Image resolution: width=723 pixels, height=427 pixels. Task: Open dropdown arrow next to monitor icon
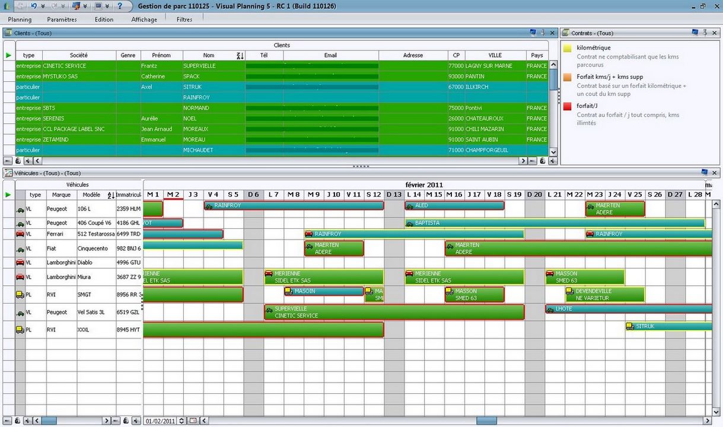107,6
